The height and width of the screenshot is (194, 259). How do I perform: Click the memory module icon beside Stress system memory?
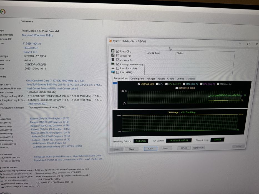point(113,64)
